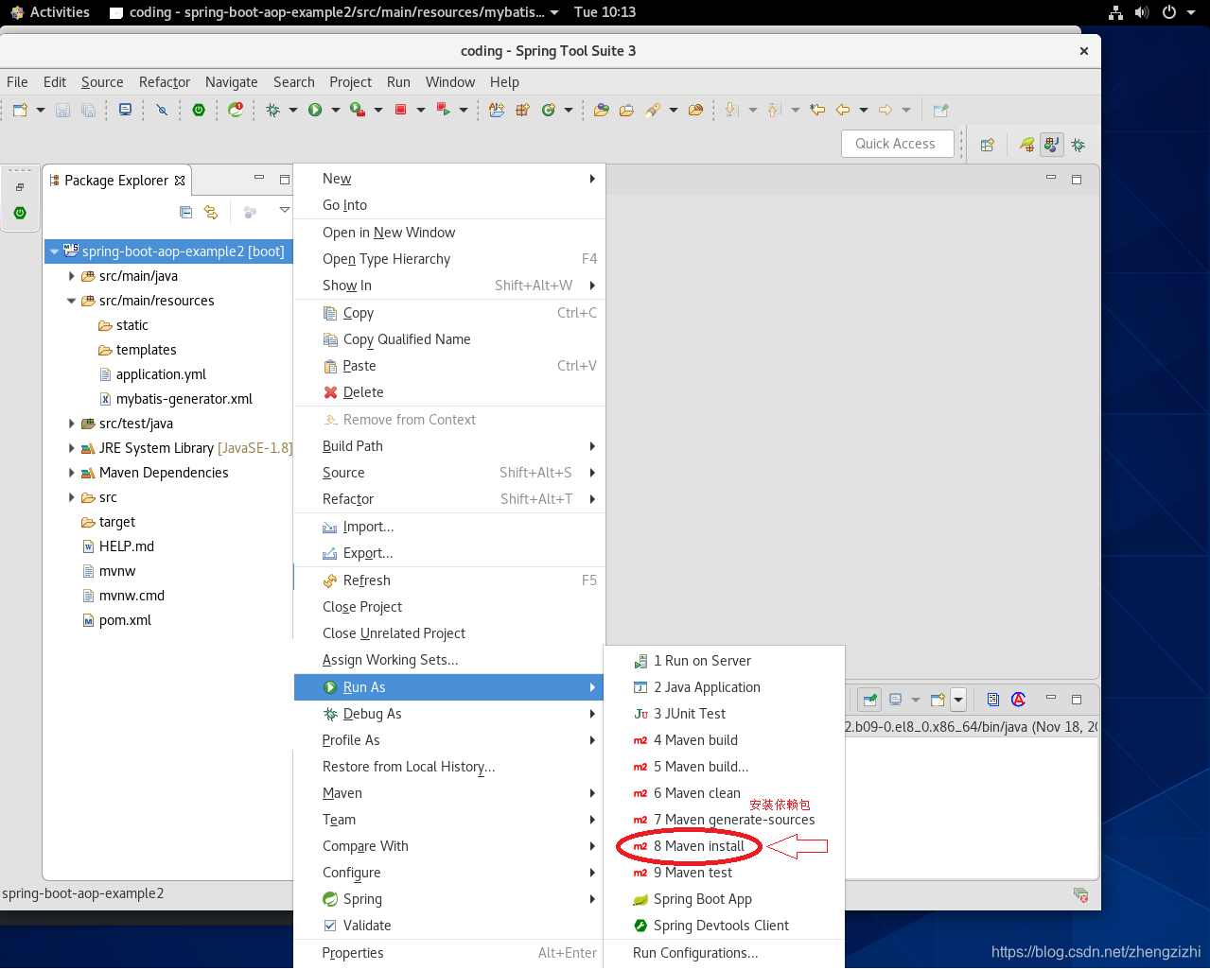The height and width of the screenshot is (970, 1210).
Task: Click the green Boot Dashboard toolbar icon
Action: 199,110
